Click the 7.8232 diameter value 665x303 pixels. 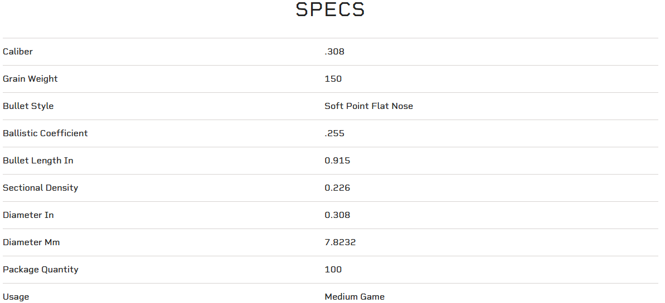(340, 242)
